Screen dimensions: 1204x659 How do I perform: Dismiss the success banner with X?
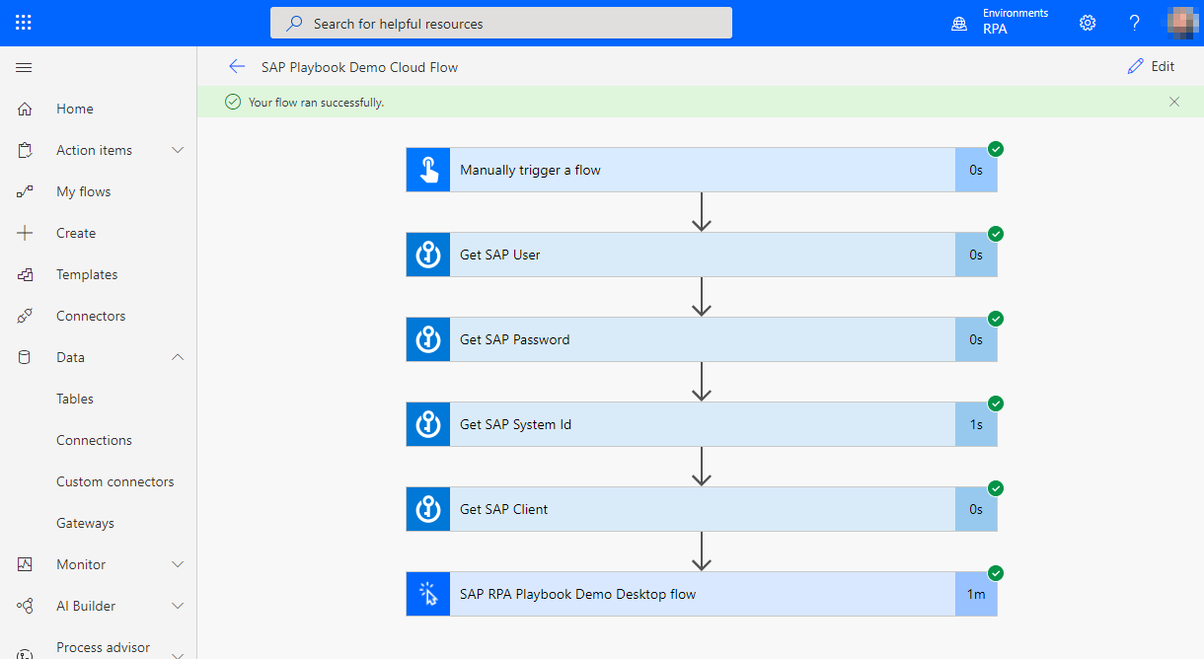(1174, 102)
